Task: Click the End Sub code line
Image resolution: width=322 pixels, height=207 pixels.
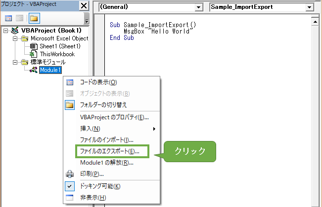Action: (122, 37)
